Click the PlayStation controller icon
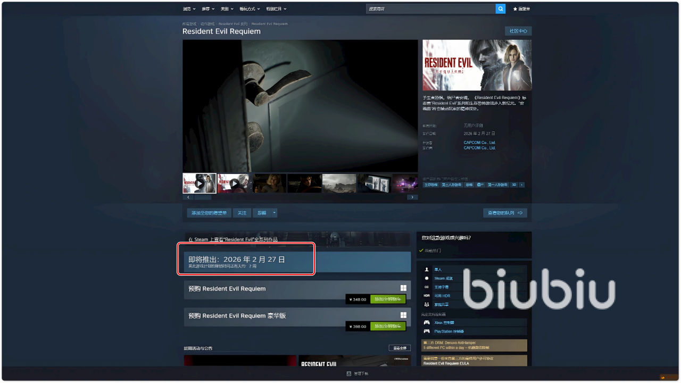Screen dimensions: 681x383 pos(427,331)
